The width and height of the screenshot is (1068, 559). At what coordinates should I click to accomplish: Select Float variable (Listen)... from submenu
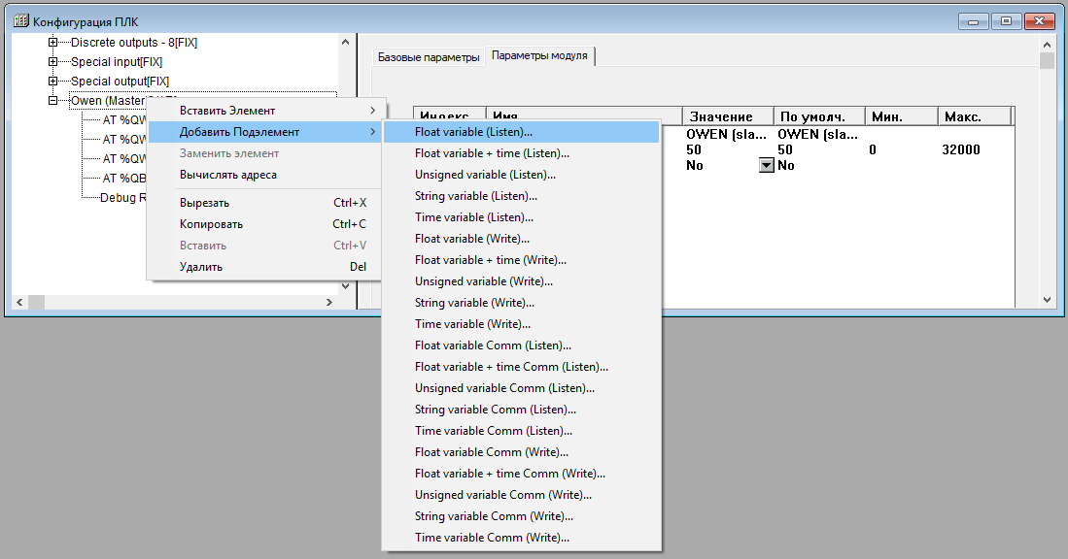click(x=473, y=132)
